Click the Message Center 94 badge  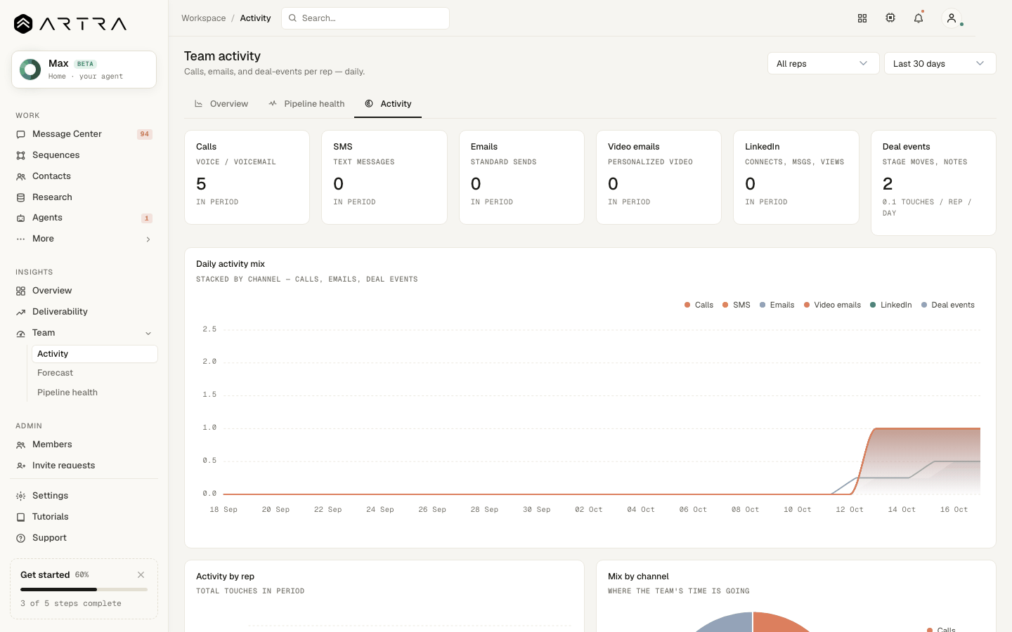(x=145, y=134)
